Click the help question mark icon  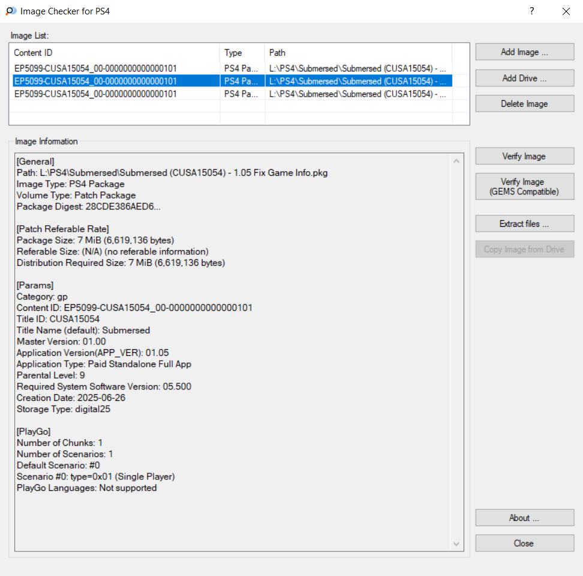(x=531, y=11)
